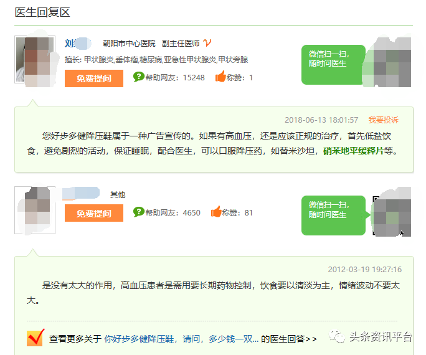The image size is (426, 355).
Task: Click the second responder's avatar photo
Action: [x=35, y=210]
